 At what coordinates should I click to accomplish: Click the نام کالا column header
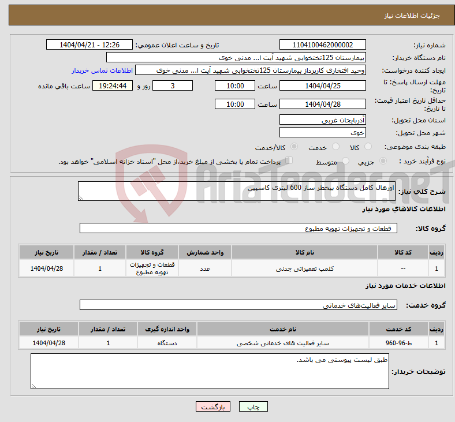tap(304, 252)
